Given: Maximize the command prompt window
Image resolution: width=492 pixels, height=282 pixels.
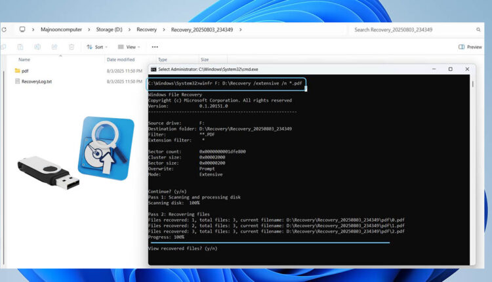Looking at the screenshot, I should (x=450, y=69).
